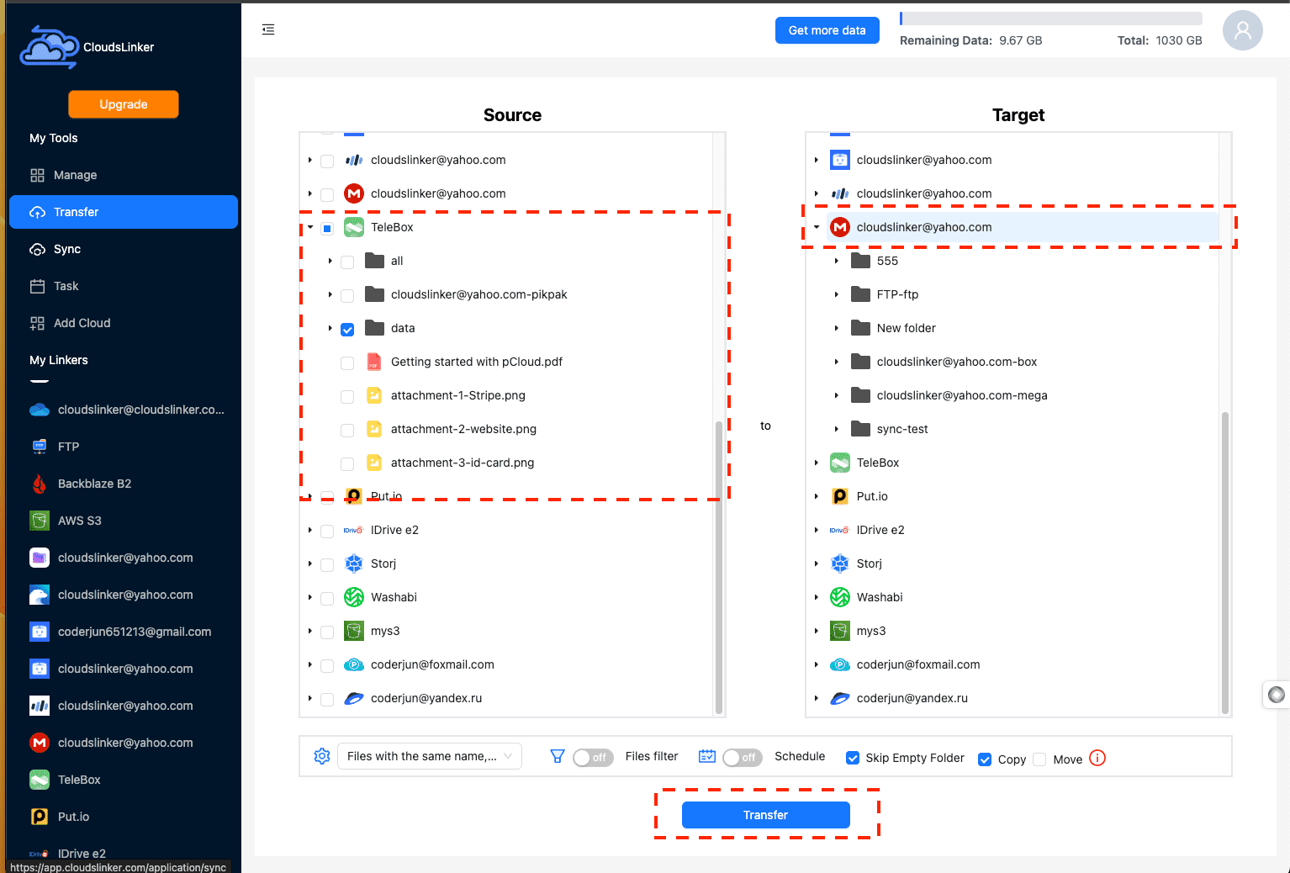Collapse sidebar using the menu fold icon
This screenshot has height=873, width=1290.
[268, 29]
